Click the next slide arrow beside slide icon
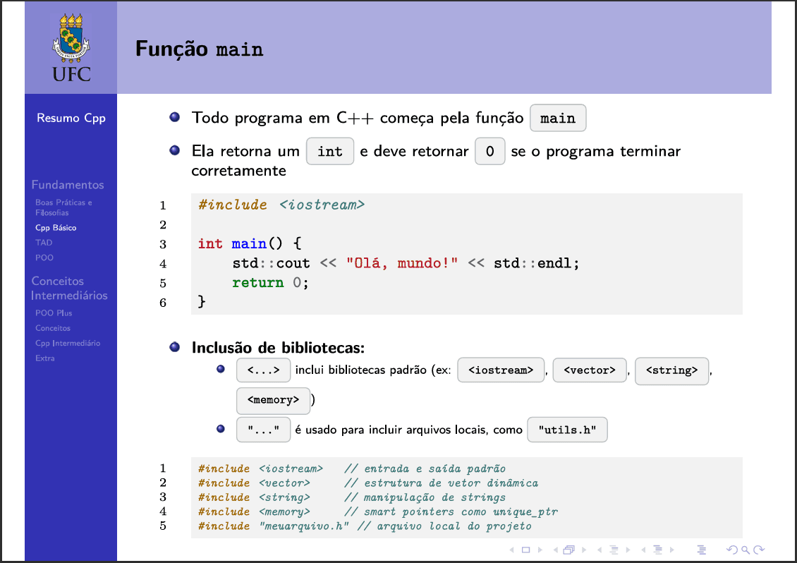 [x=540, y=550]
